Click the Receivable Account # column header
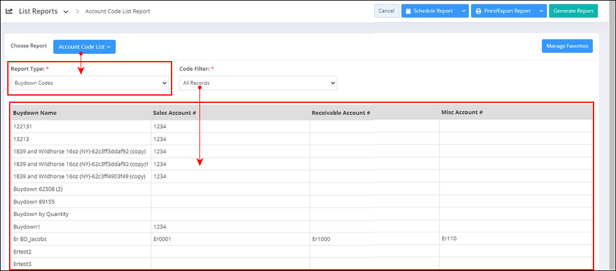This screenshot has height=271, width=616. point(341,113)
